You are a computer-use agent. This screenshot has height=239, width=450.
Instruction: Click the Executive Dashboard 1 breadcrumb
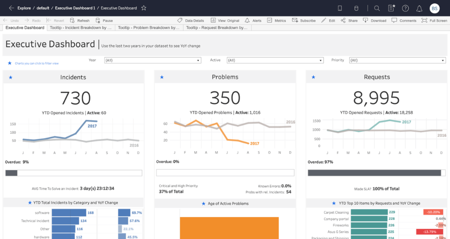click(75, 8)
